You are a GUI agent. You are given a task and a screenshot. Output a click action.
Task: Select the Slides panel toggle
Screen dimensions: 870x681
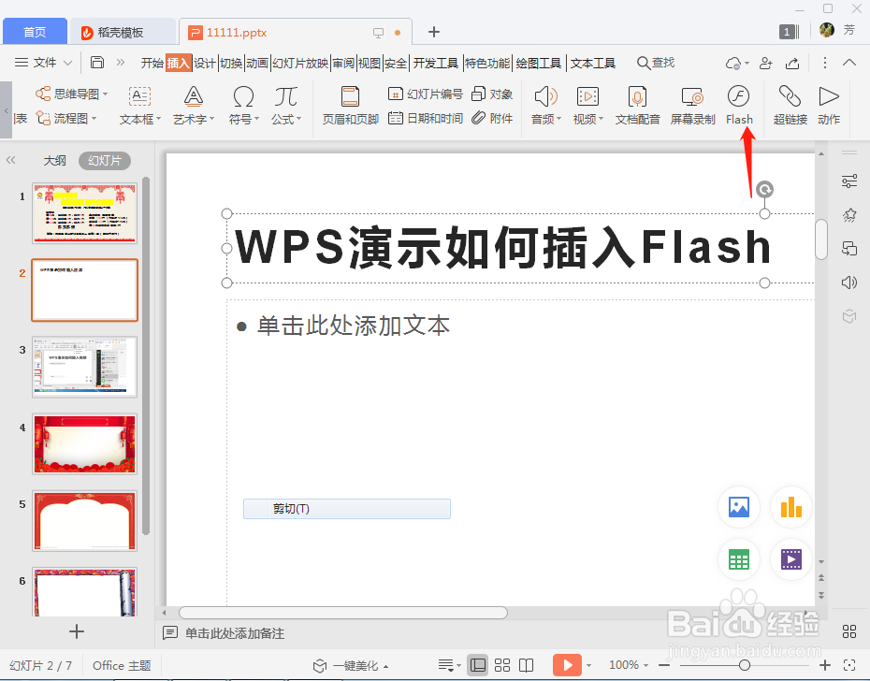105,160
